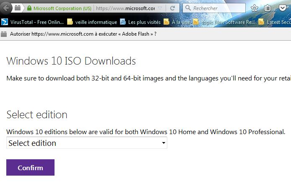Open the Microsoft Corporation (US) site identity
Screen dimensions: 291x184
click(62, 8)
